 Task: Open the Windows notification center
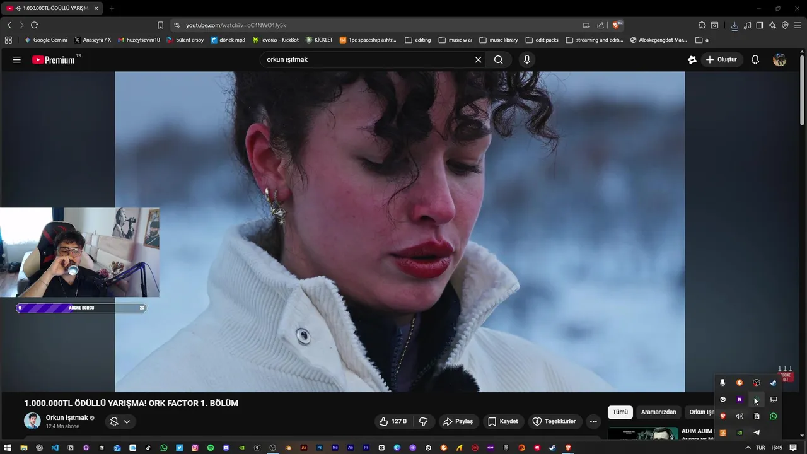point(793,448)
